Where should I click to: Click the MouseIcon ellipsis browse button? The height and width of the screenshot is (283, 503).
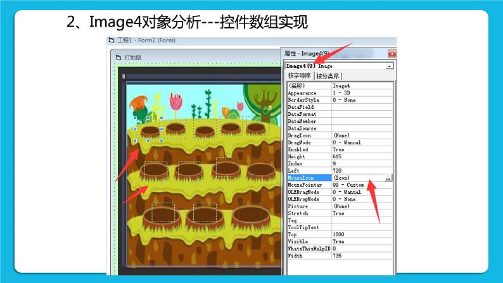point(388,178)
